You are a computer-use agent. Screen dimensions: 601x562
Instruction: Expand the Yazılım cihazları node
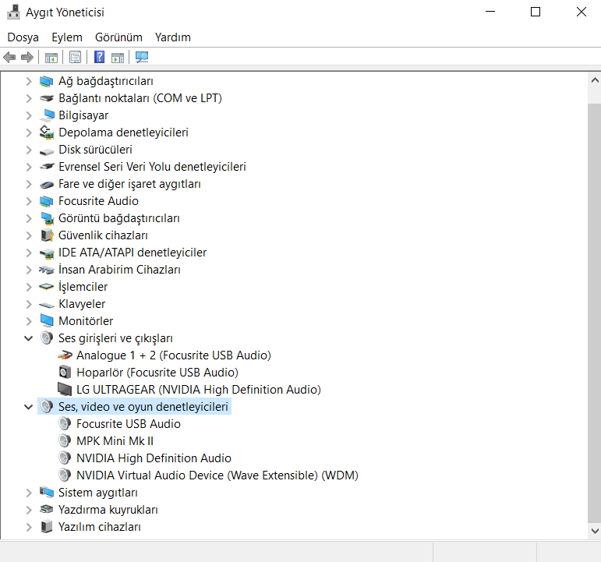coord(29,527)
